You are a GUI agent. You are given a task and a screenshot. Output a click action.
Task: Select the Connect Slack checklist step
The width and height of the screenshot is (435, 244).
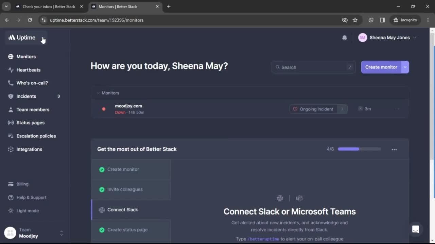(131, 210)
